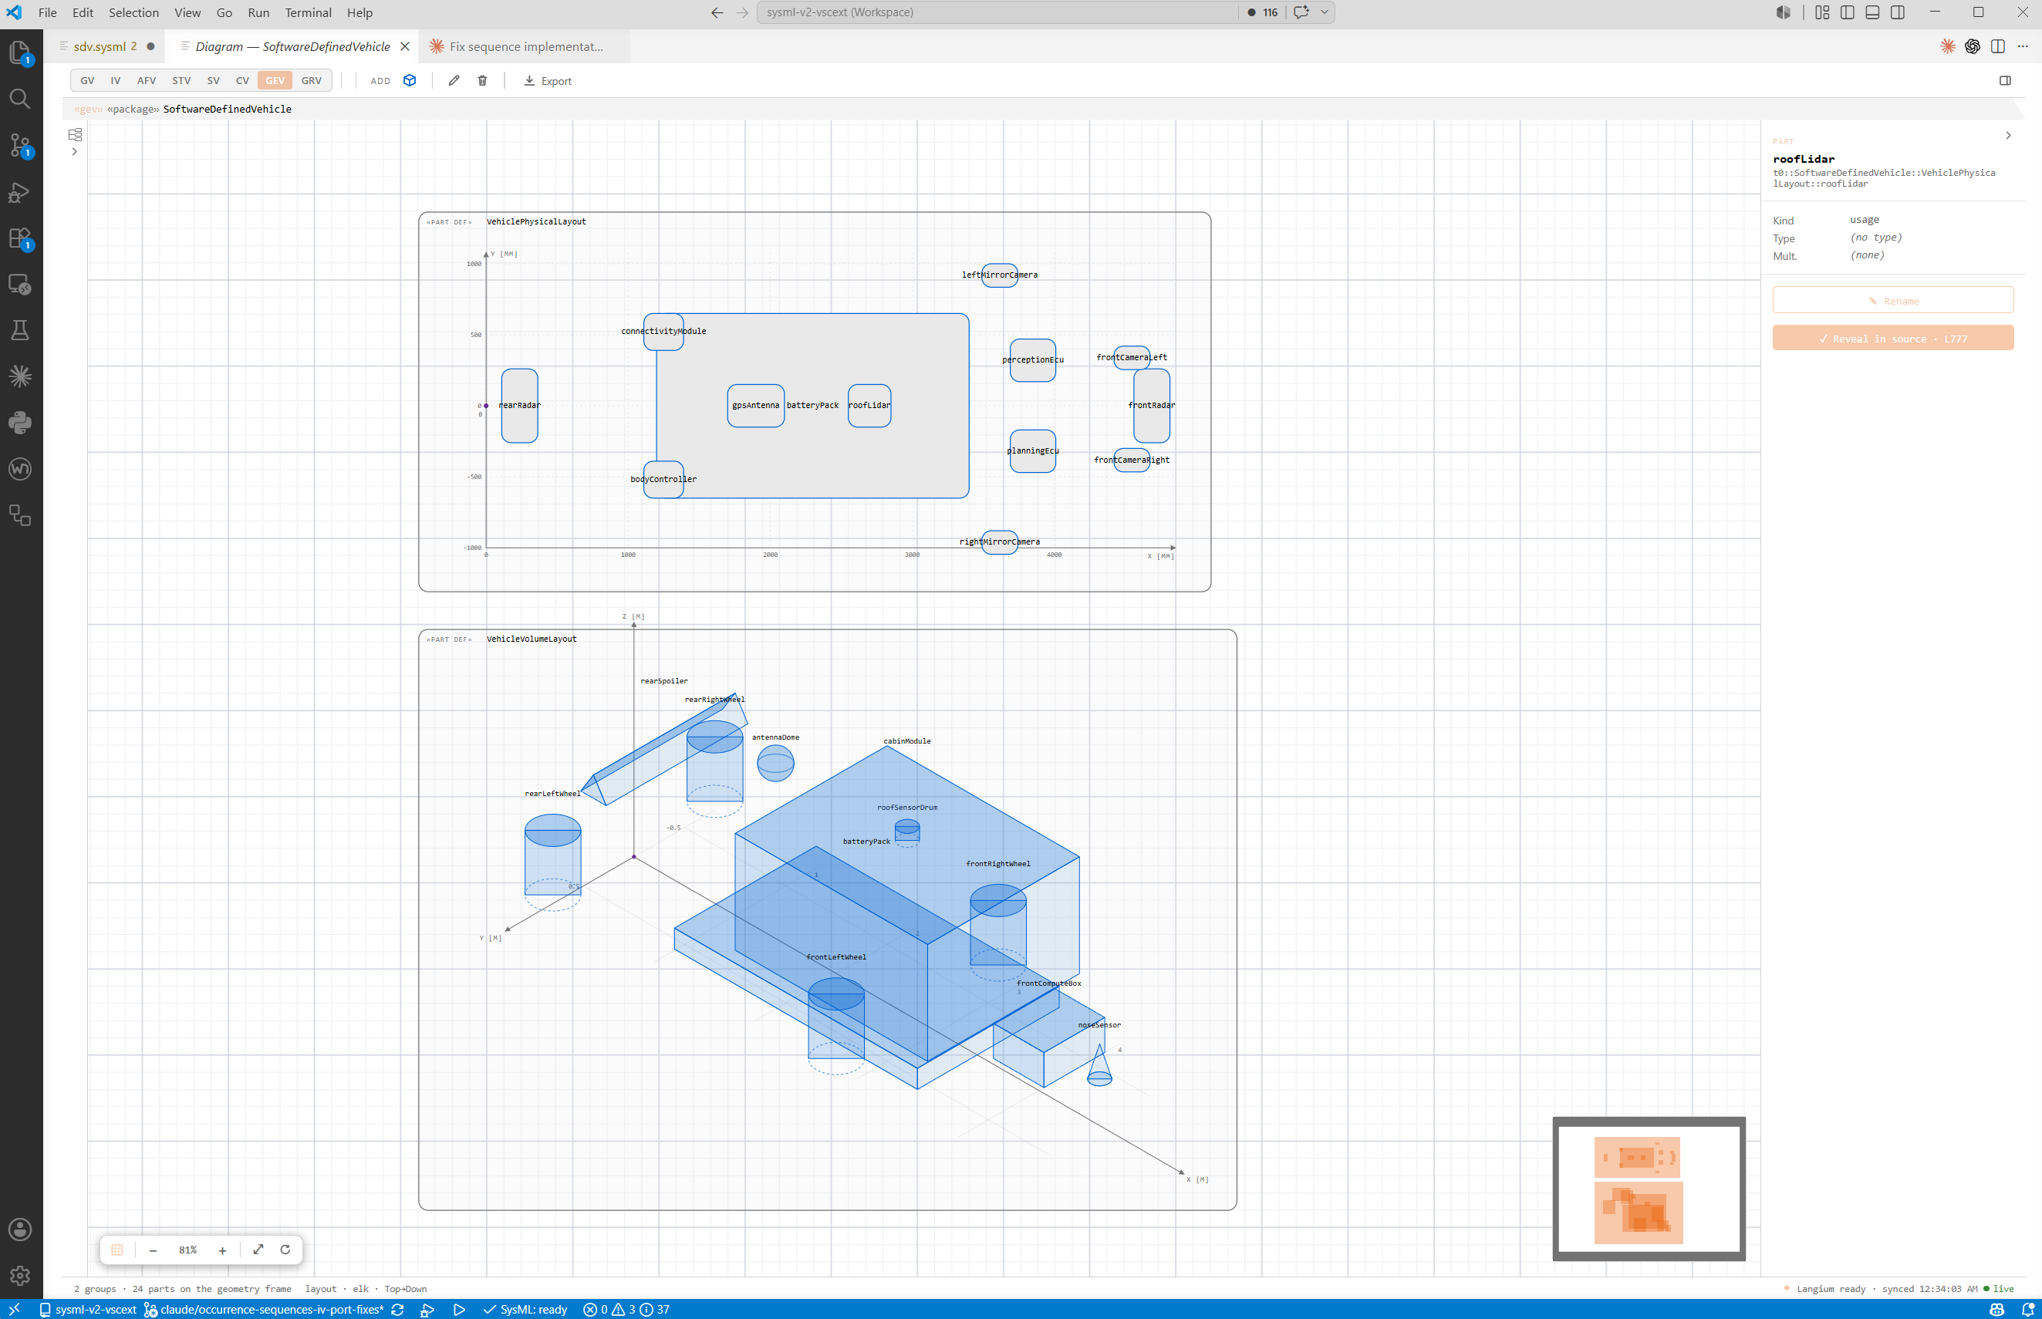Open the Search view in activity bar
This screenshot has height=1319, width=2042.
[20, 99]
